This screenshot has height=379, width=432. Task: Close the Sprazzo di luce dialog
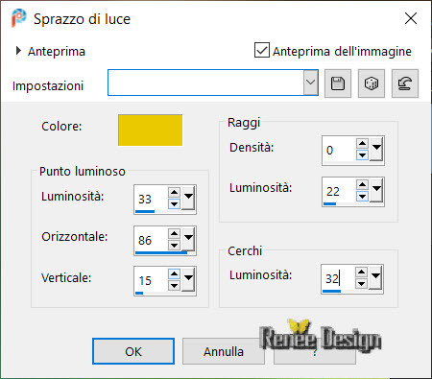(x=411, y=18)
